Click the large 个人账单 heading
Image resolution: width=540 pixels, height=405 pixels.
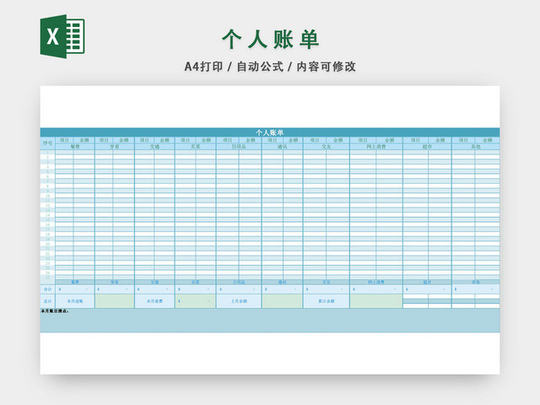pos(270,40)
